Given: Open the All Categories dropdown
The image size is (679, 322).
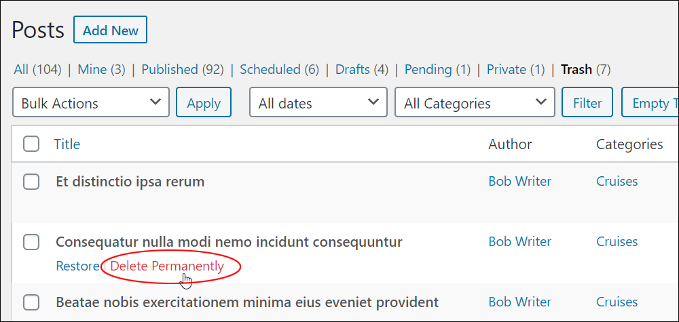Looking at the screenshot, I should [x=475, y=102].
